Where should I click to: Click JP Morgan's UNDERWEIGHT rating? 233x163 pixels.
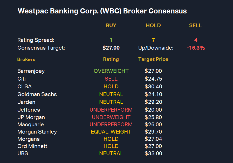click(x=111, y=117)
